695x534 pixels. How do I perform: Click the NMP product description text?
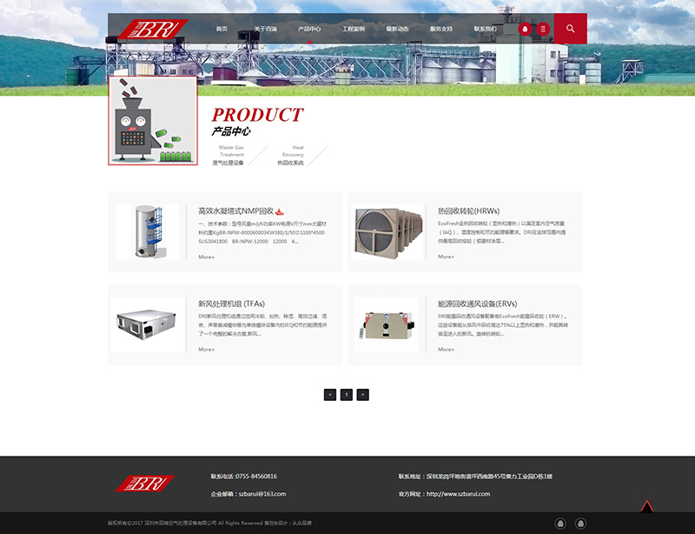coord(262,232)
